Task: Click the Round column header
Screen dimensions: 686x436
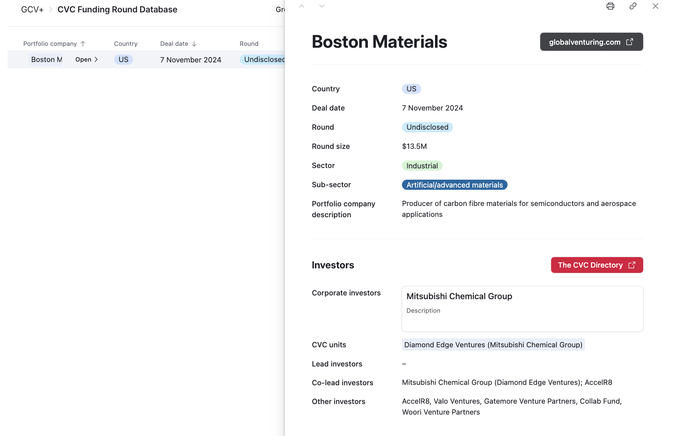Action: (x=249, y=44)
